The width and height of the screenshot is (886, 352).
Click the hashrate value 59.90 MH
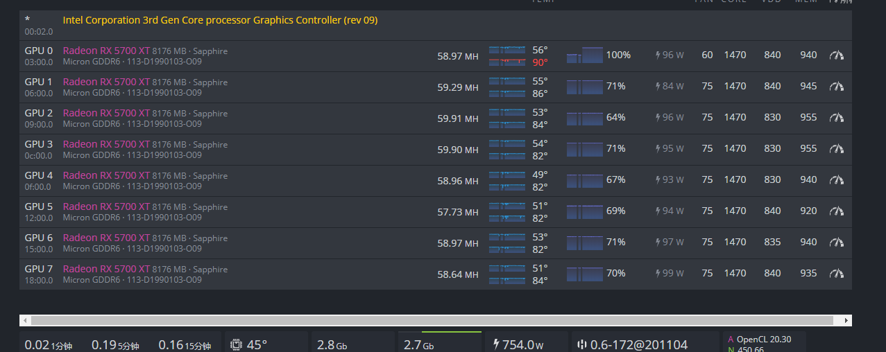[x=458, y=150]
